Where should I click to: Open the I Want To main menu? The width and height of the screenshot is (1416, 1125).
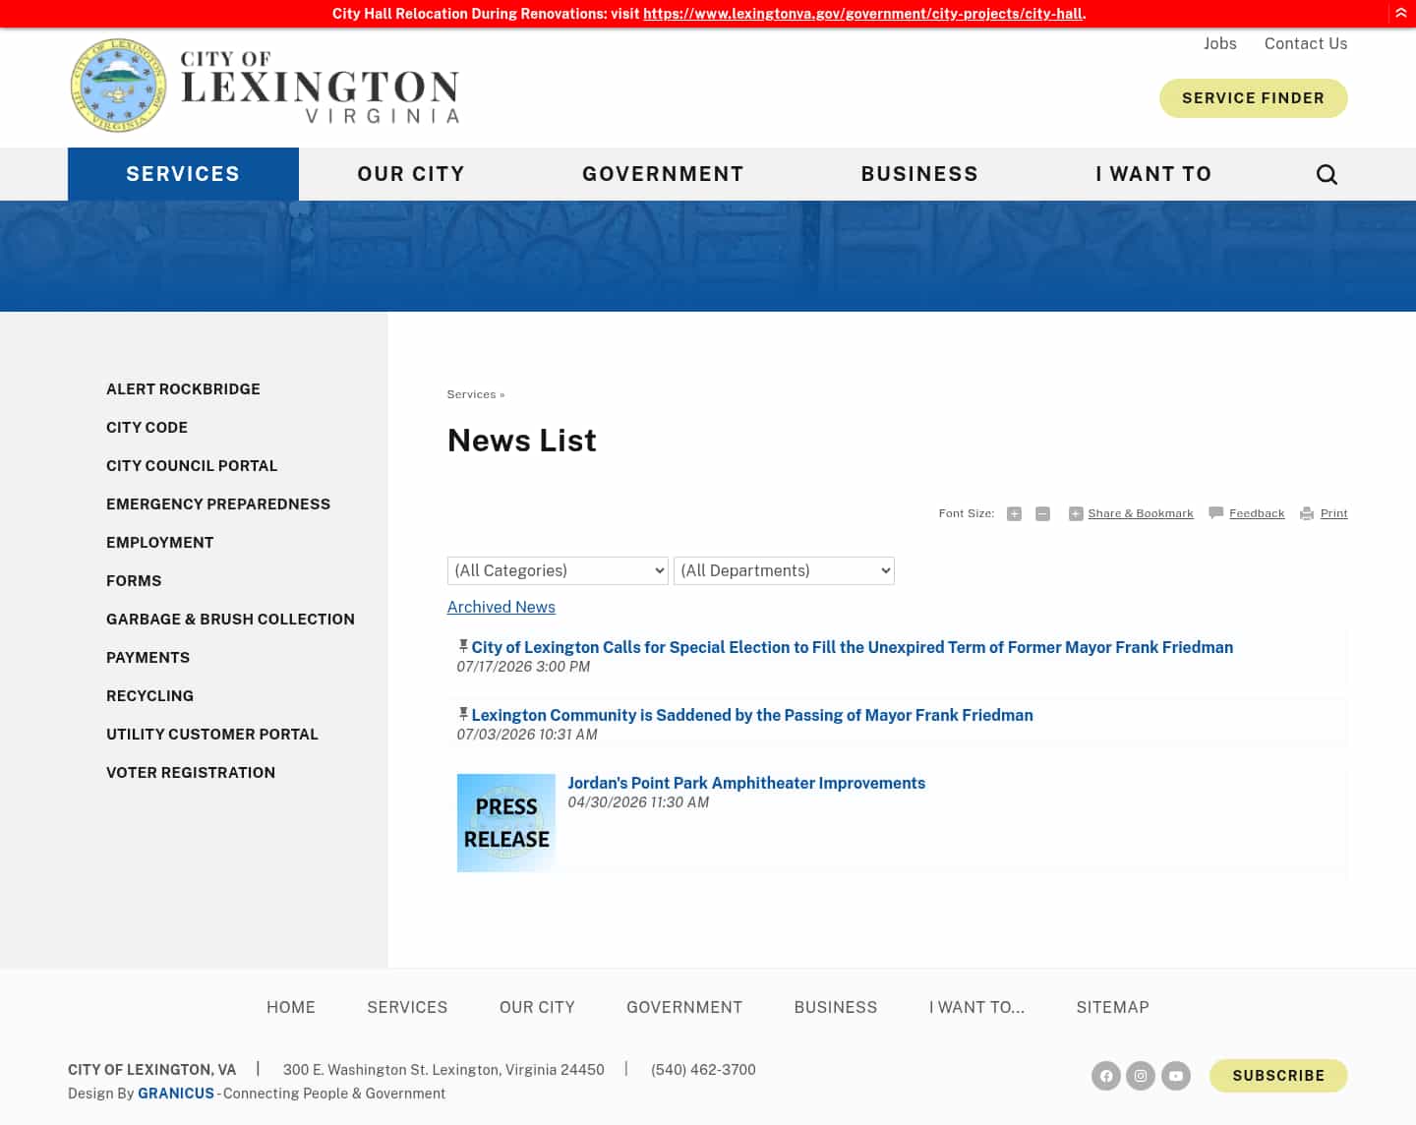[1153, 174]
